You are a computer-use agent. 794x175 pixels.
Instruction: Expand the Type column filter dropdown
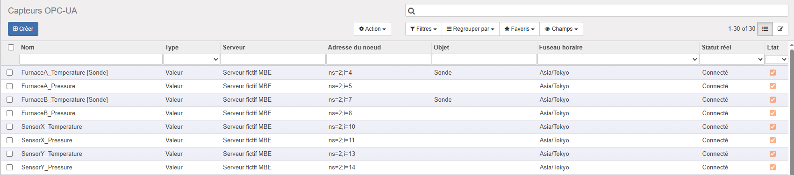pos(191,59)
